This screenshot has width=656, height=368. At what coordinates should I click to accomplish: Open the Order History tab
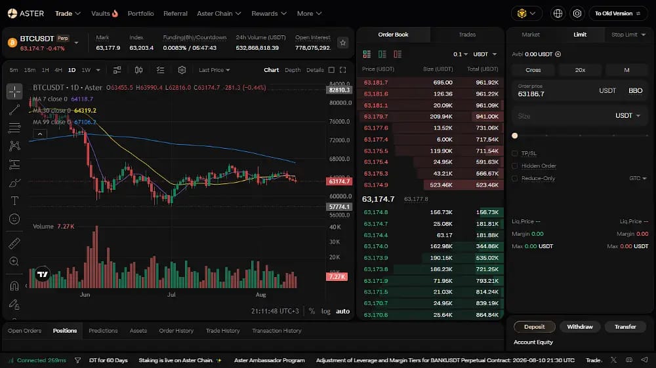point(176,331)
